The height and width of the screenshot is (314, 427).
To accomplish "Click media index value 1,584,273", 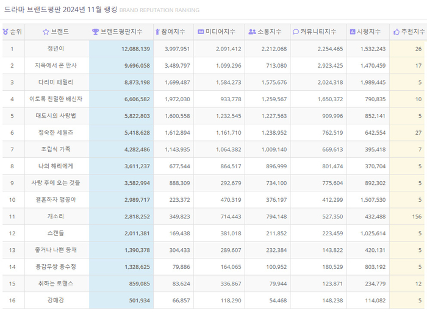I will [x=229, y=82].
